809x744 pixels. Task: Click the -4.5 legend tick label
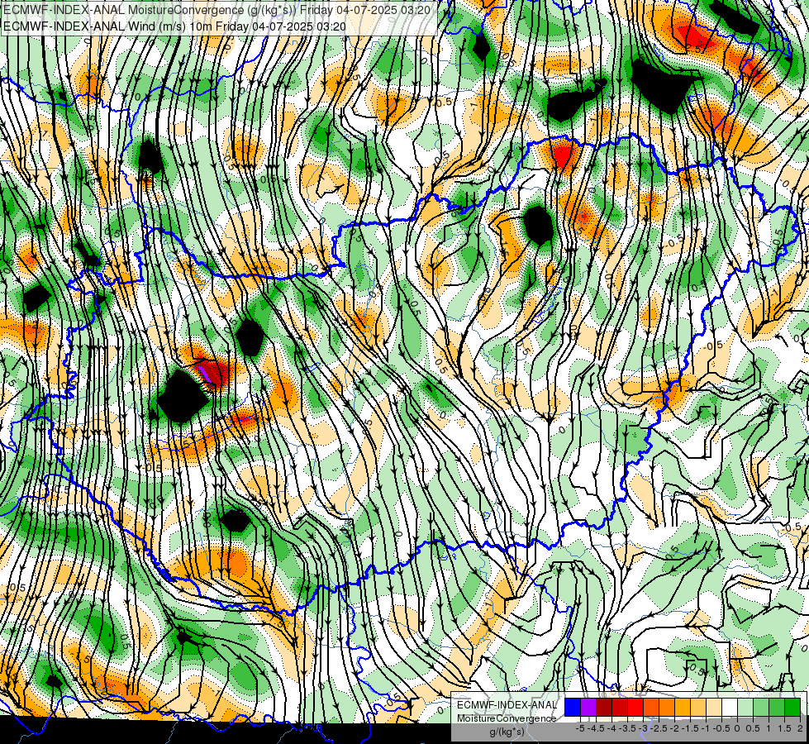tap(596, 728)
